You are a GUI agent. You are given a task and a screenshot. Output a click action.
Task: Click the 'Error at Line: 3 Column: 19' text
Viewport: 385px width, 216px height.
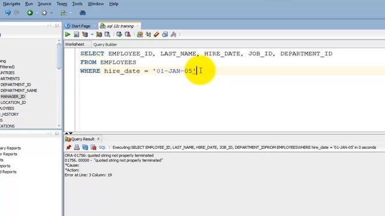88,175
